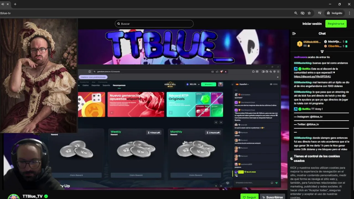Image resolution: width=354 pixels, height=199 pixels.
Task: Click Iniciar sesión
Action: click(x=312, y=24)
